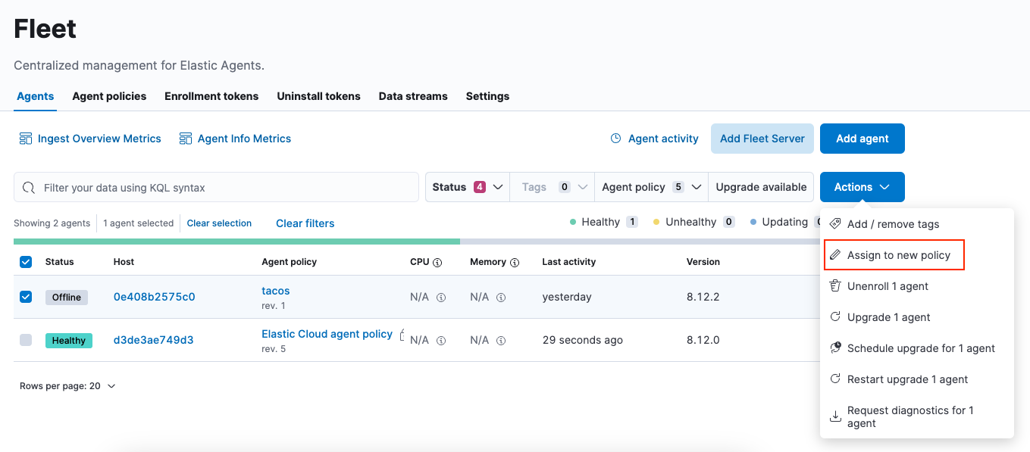Switch to the Enrollment tokens tab
Image resolution: width=1030 pixels, height=452 pixels.
(x=211, y=96)
